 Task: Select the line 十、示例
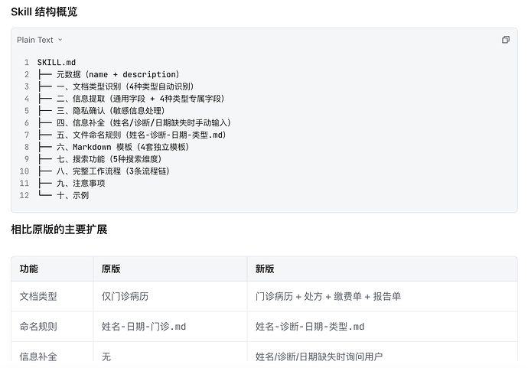64,195
